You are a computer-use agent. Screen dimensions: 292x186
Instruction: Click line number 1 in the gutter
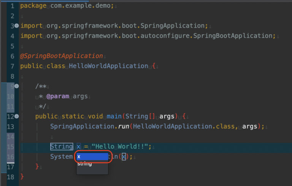tap(12, 6)
